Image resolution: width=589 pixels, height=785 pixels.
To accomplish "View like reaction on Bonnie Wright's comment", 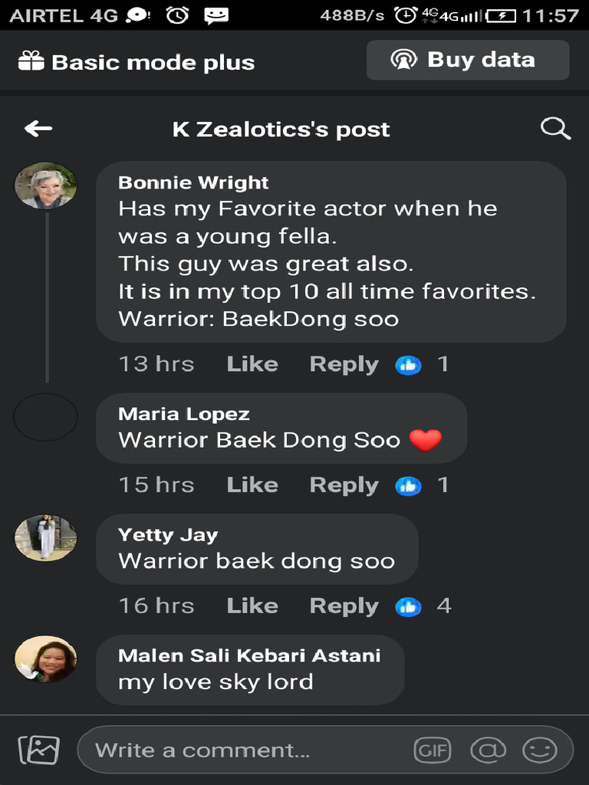I will coord(409,365).
